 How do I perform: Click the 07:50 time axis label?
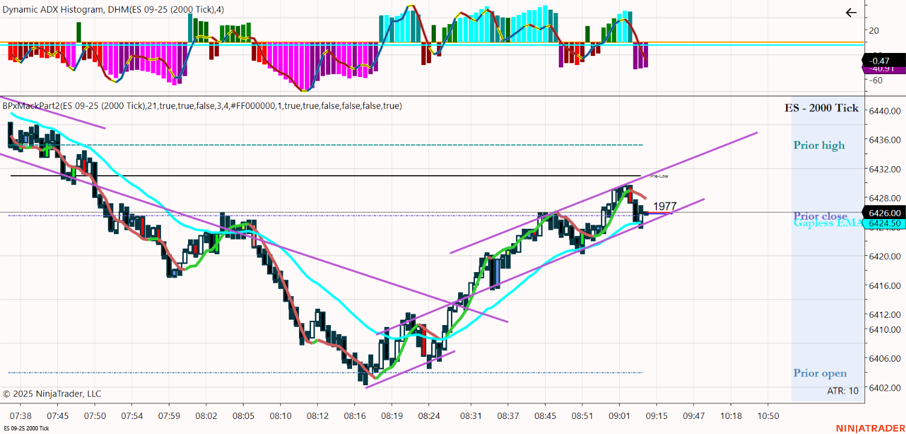pyautogui.click(x=95, y=416)
